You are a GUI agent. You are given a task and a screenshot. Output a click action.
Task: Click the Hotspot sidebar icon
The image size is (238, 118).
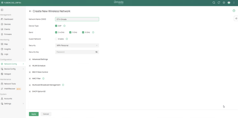tap(2, 74)
